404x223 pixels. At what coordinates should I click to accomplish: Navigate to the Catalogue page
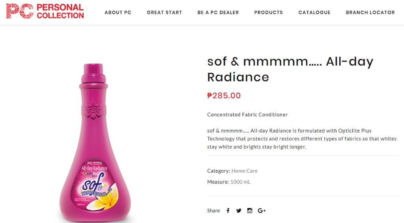[314, 13]
